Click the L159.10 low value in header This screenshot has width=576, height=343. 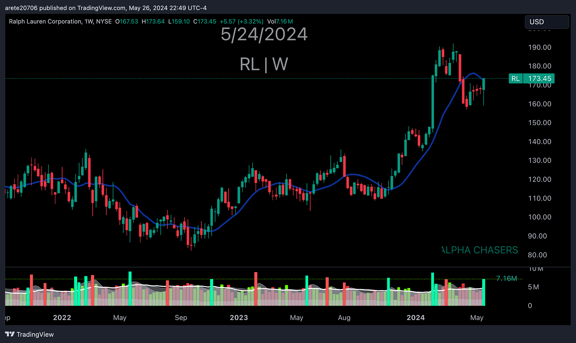point(180,21)
